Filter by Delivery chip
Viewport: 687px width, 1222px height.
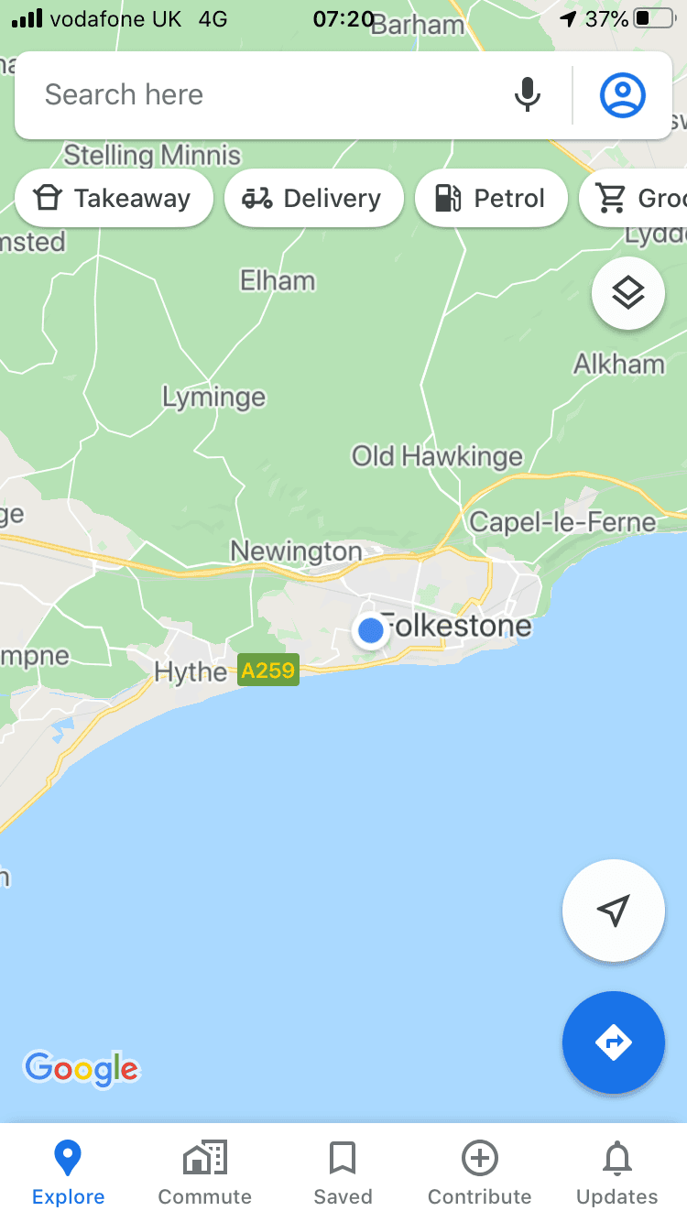[314, 198]
